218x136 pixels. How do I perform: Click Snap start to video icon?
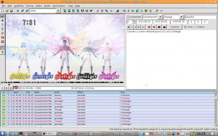click(73, 11)
